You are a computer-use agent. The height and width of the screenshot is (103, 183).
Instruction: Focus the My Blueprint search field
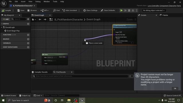pos(18,19)
